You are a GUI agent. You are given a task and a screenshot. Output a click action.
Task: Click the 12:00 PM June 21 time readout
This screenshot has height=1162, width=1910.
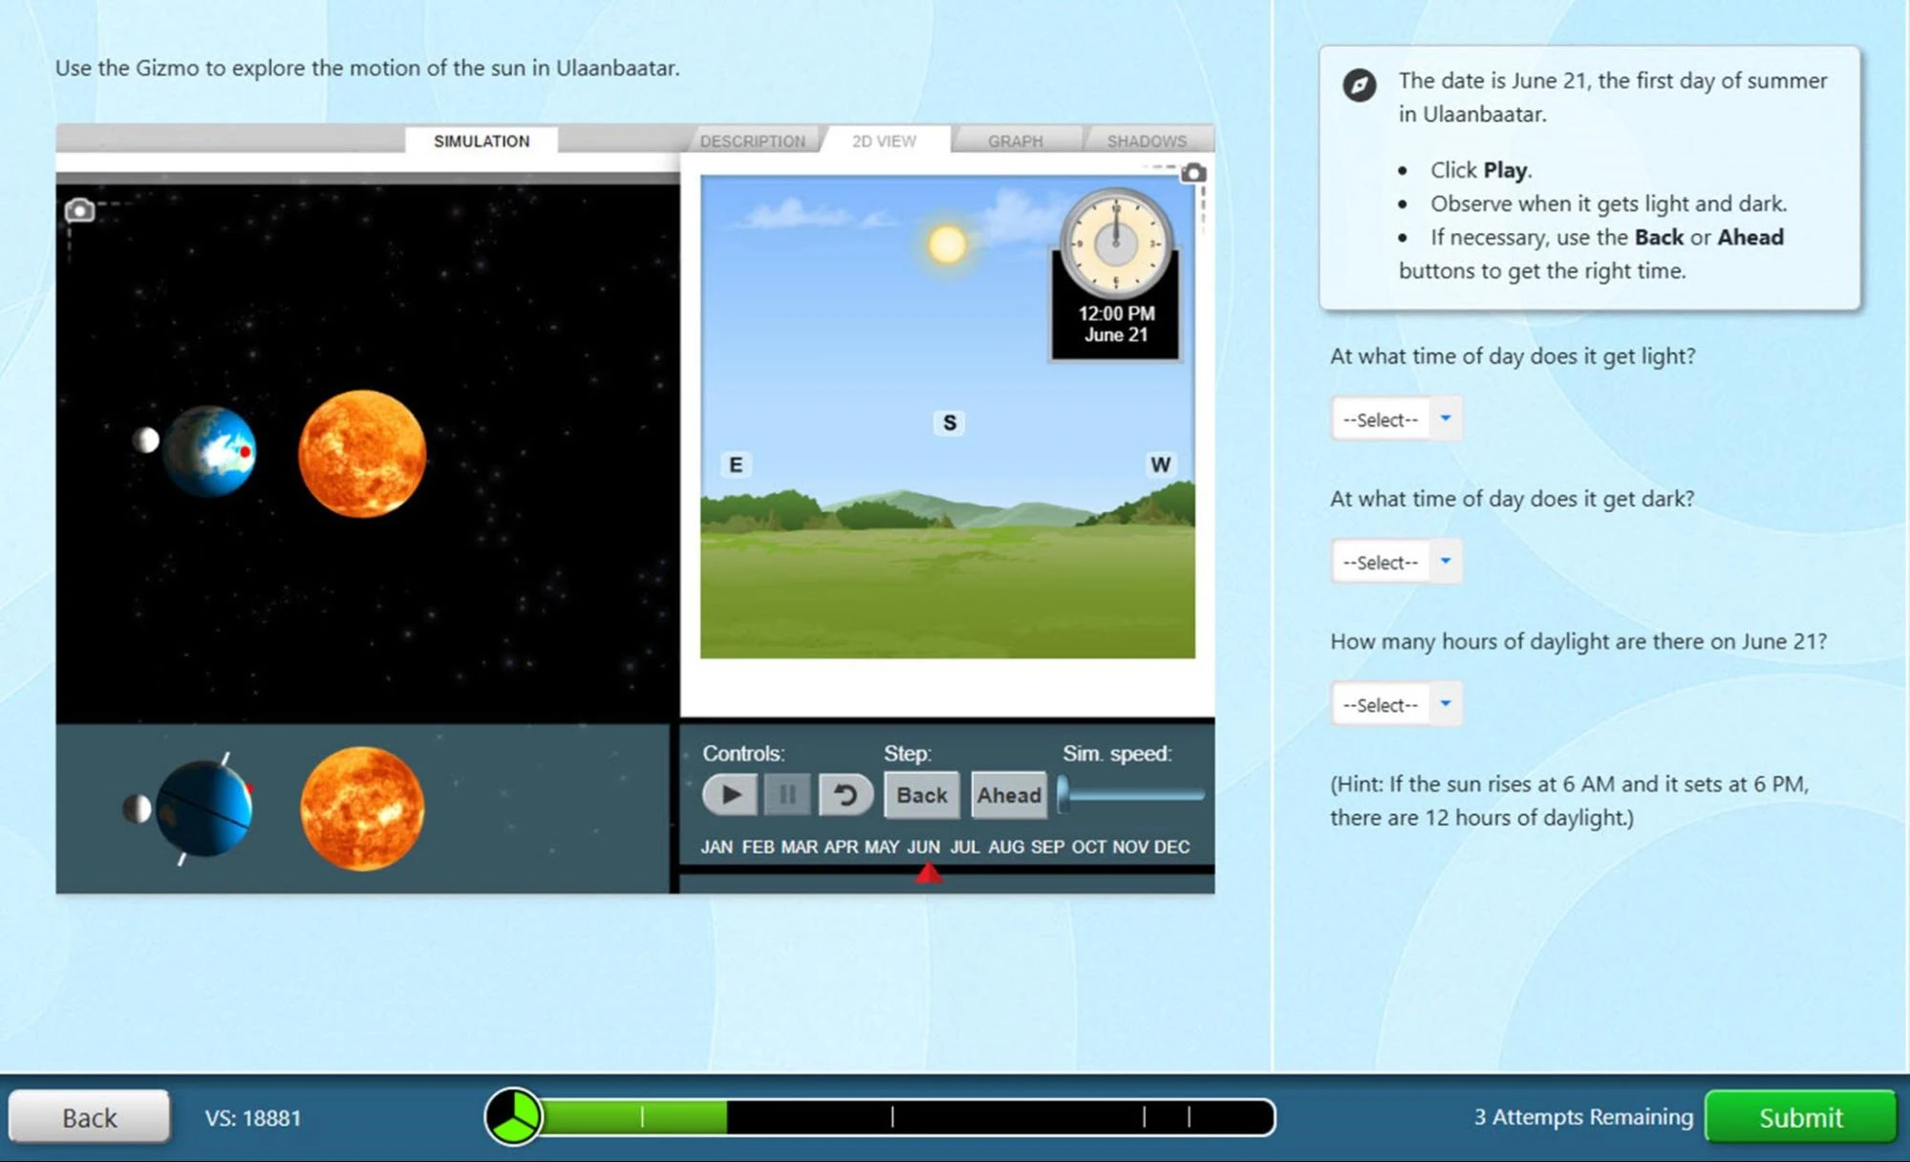tap(1116, 324)
